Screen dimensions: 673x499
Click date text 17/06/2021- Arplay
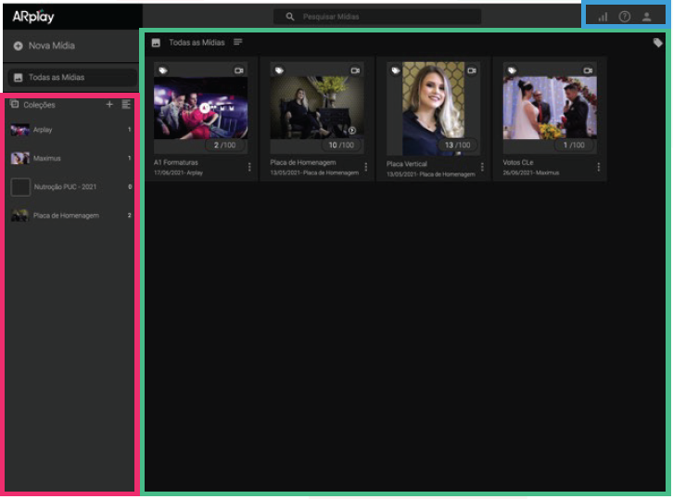[x=179, y=173]
